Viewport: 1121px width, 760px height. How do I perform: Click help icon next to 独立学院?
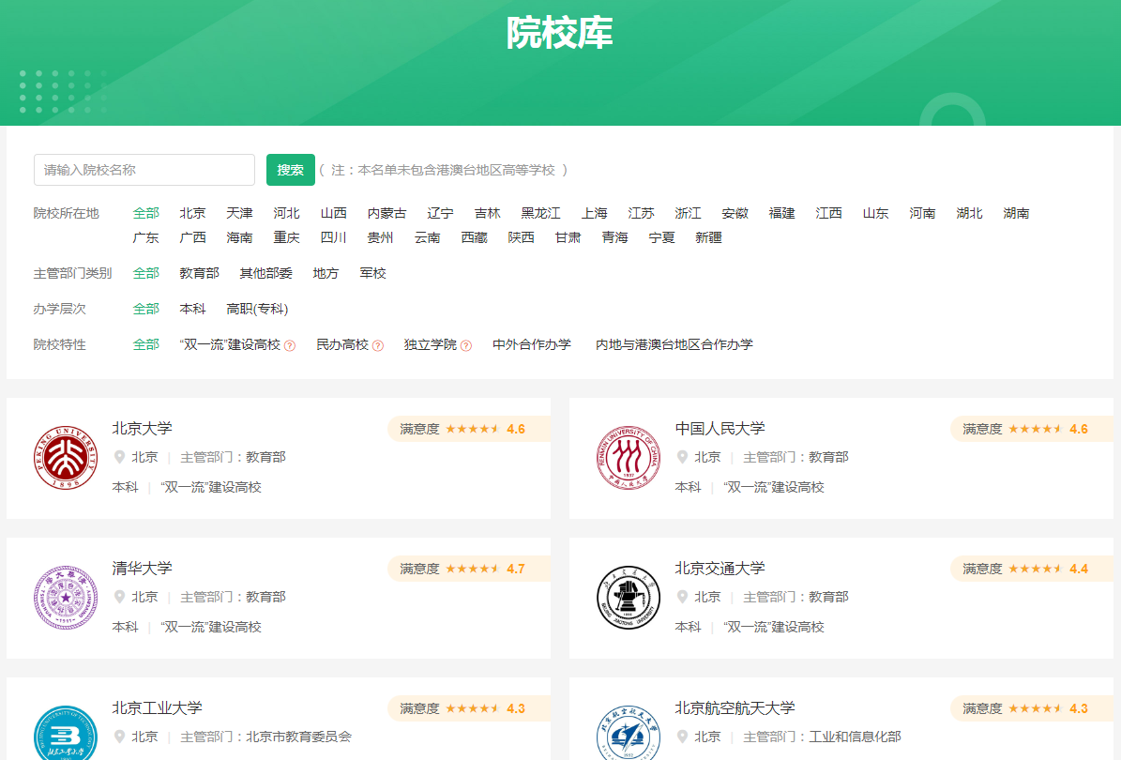tap(466, 346)
